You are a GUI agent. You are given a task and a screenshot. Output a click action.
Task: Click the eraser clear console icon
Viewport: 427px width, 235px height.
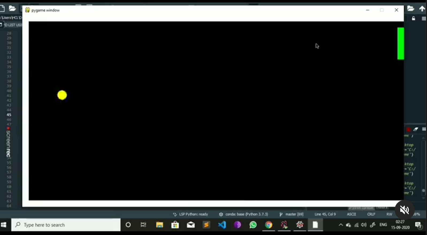coord(416,129)
